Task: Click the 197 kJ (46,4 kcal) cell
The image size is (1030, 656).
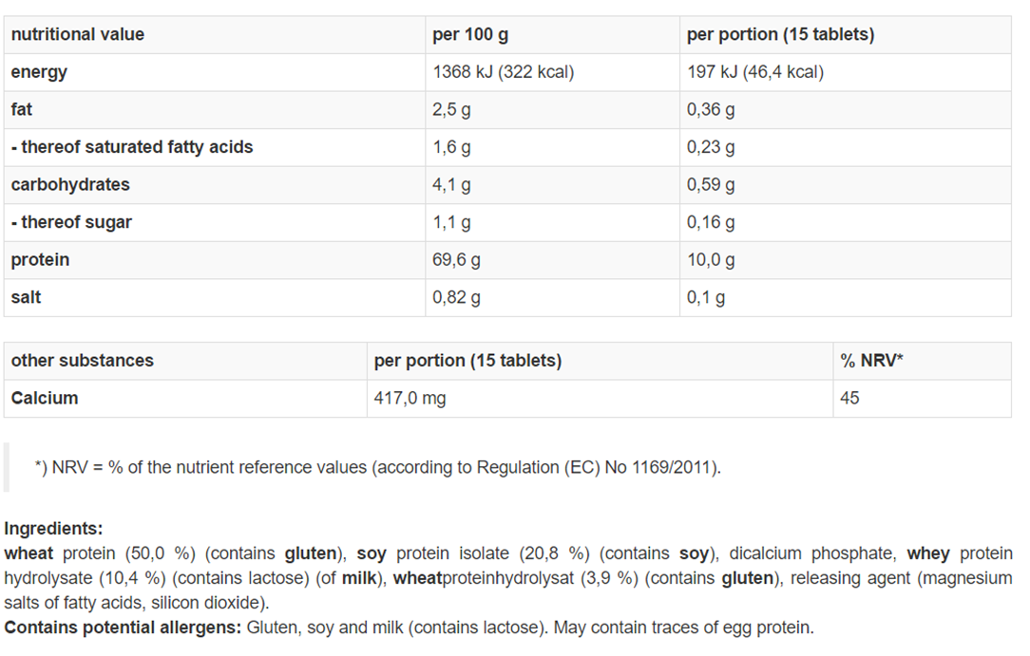Action: (x=846, y=72)
